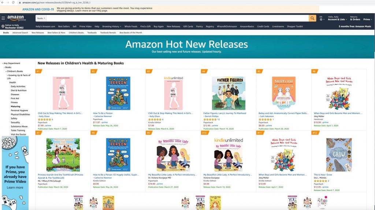Go back to Any Department
This screenshot has width=375, height=210.
12,63
